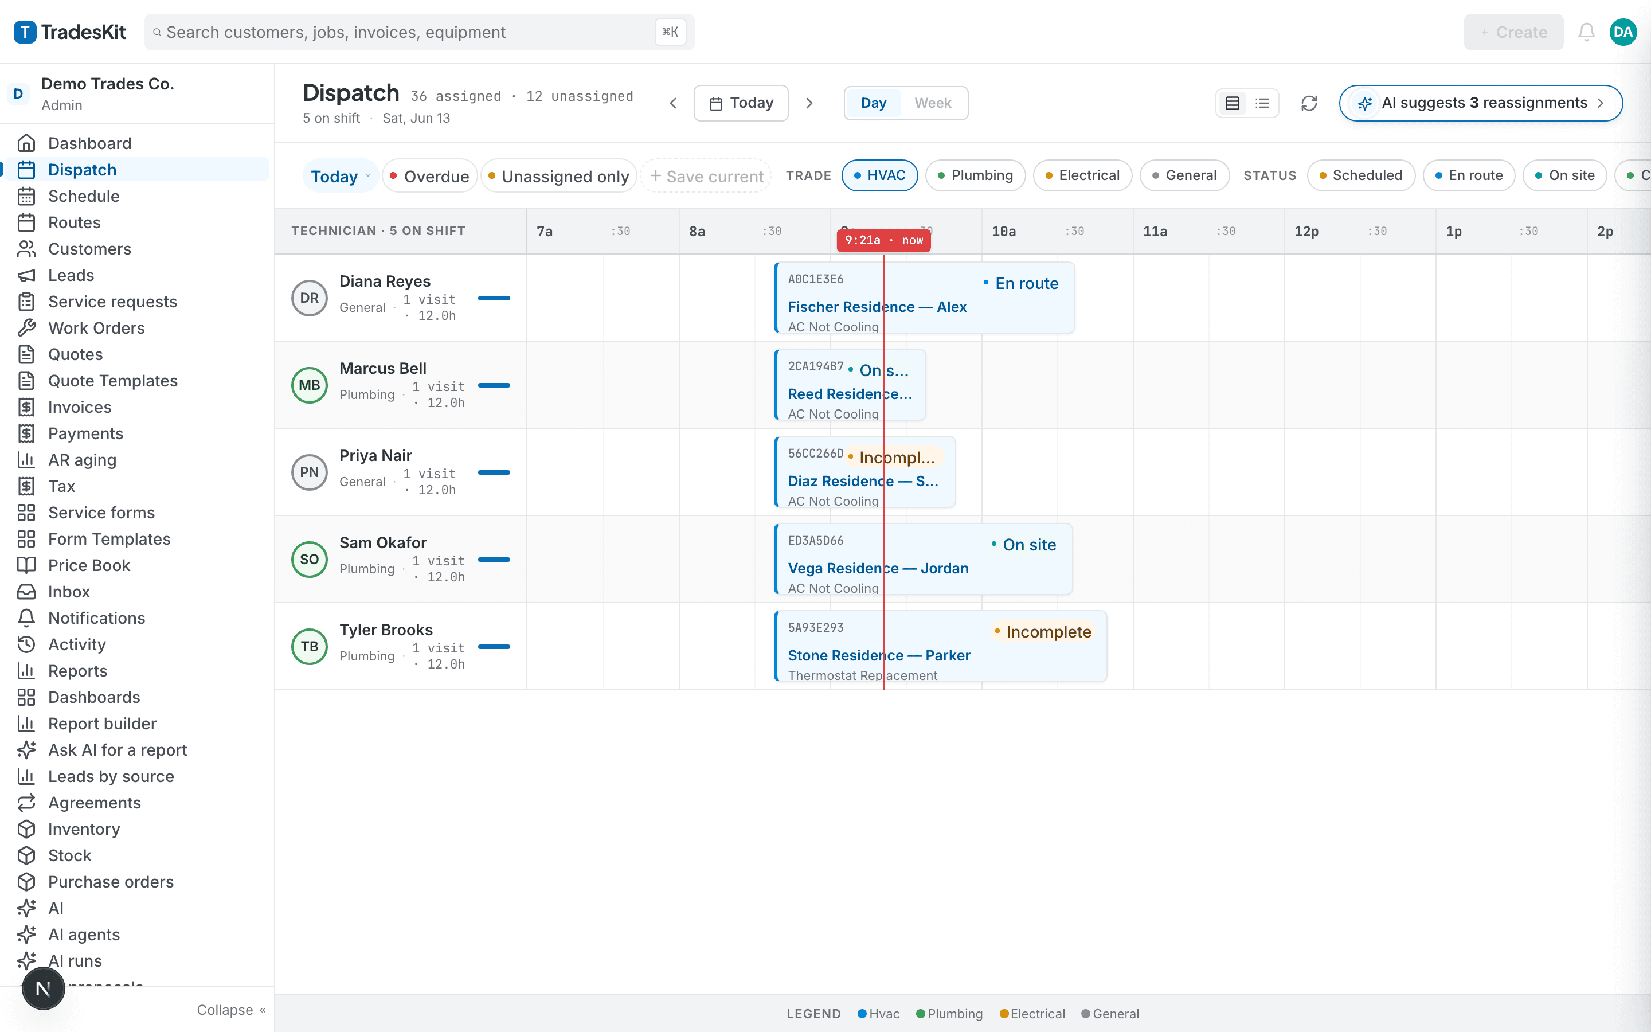Click the Activity history icon

click(26, 645)
